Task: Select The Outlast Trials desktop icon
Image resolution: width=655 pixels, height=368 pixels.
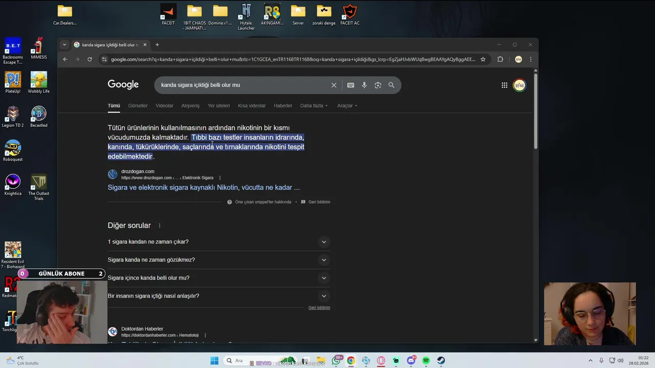Action: [x=39, y=188]
